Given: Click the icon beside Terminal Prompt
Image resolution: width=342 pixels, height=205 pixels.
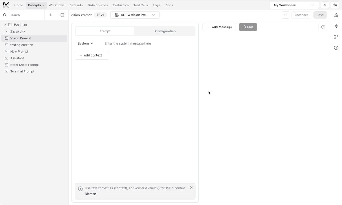Looking at the screenshot, I should coord(6,71).
